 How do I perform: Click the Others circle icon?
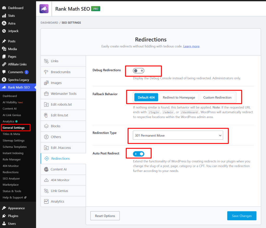tap(46, 137)
